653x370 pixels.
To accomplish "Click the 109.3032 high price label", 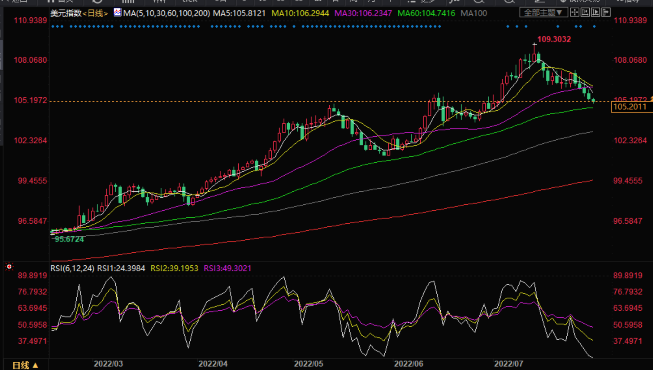I will (x=554, y=39).
